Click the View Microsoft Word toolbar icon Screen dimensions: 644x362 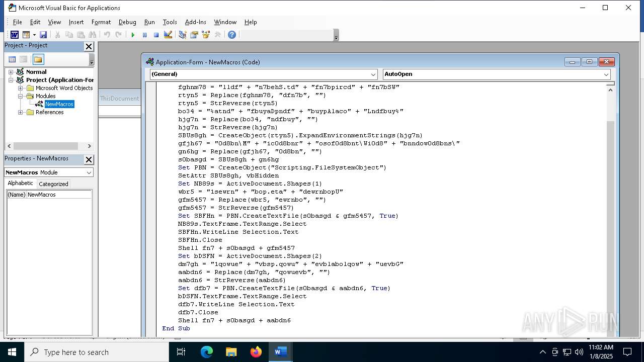coord(14,35)
